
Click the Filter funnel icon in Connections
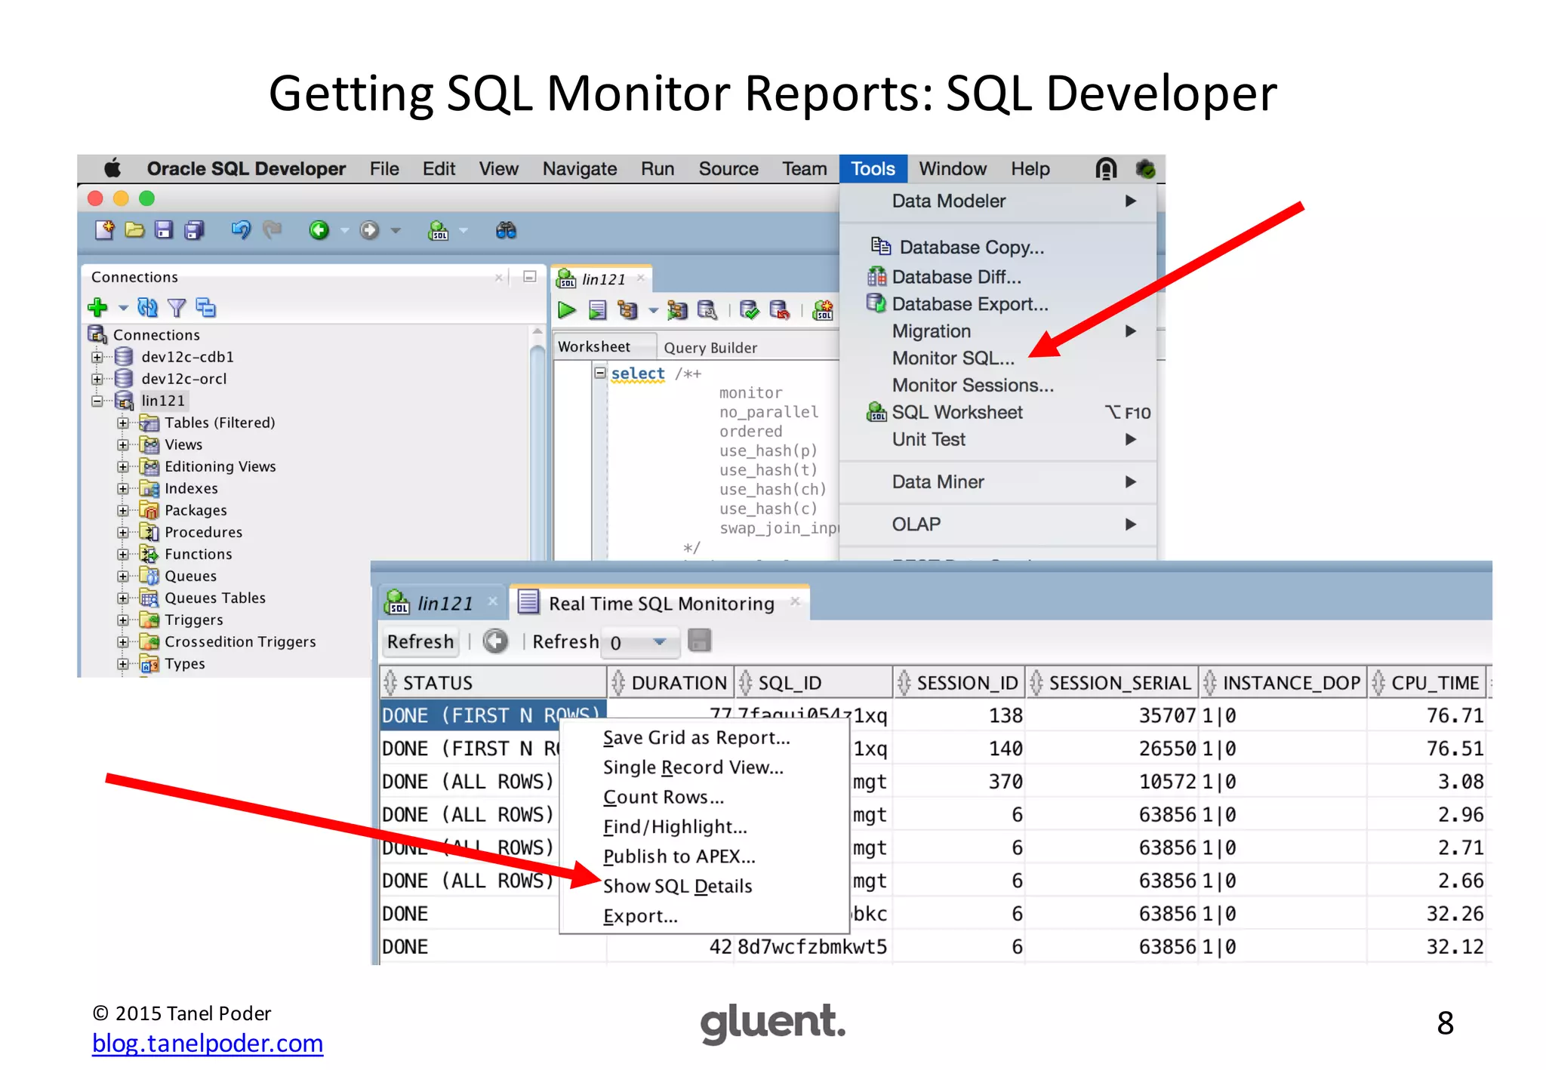point(177,308)
